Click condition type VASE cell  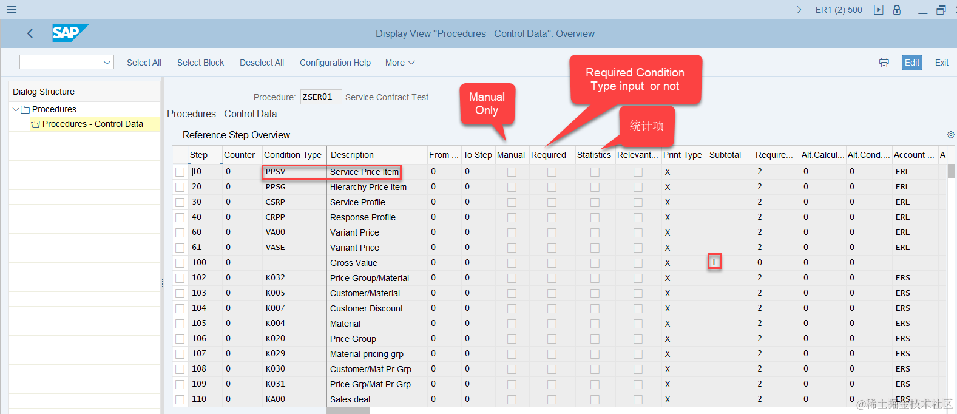294,247
